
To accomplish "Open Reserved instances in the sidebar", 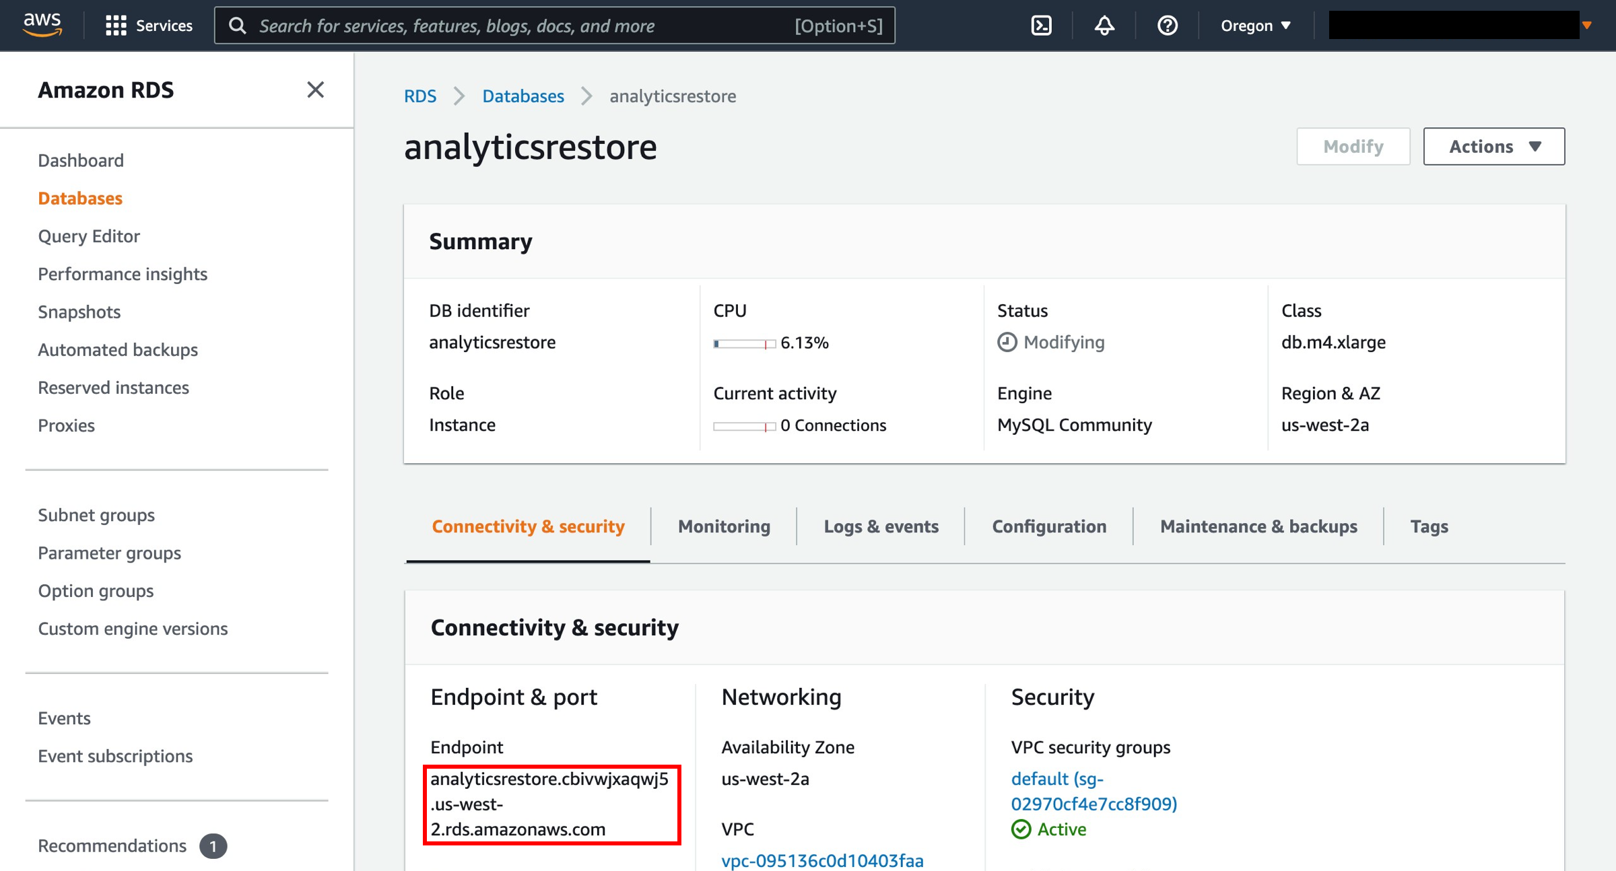I will point(113,388).
